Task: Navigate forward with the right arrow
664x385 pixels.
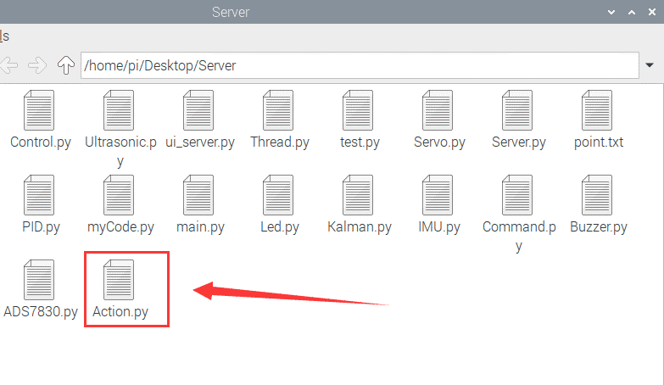Action: (x=37, y=65)
